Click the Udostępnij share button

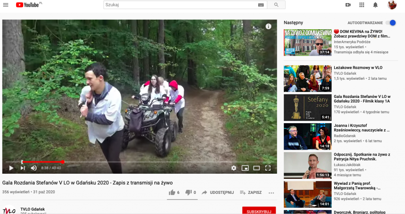218,192
